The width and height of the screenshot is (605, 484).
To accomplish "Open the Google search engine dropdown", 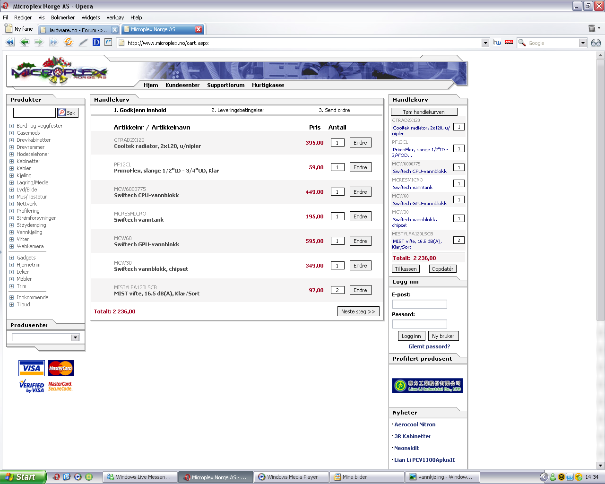I will (x=583, y=43).
